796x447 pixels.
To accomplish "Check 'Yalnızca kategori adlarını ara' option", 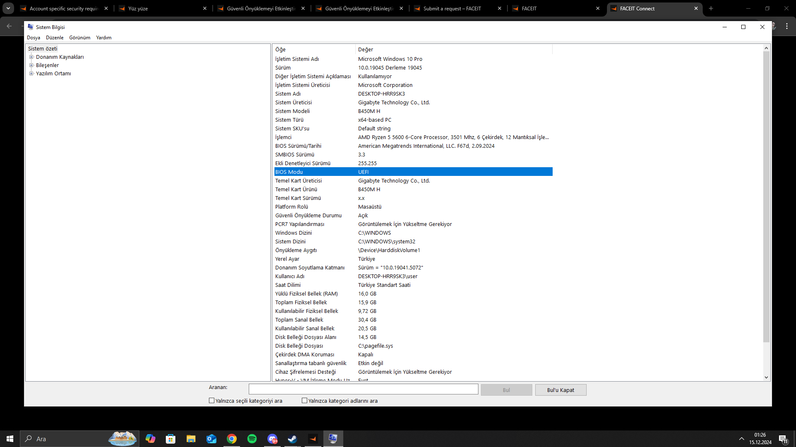I will pyautogui.click(x=305, y=401).
